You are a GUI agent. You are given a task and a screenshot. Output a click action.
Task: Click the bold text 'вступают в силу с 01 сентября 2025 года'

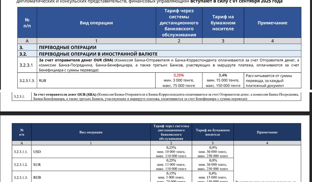236,1
